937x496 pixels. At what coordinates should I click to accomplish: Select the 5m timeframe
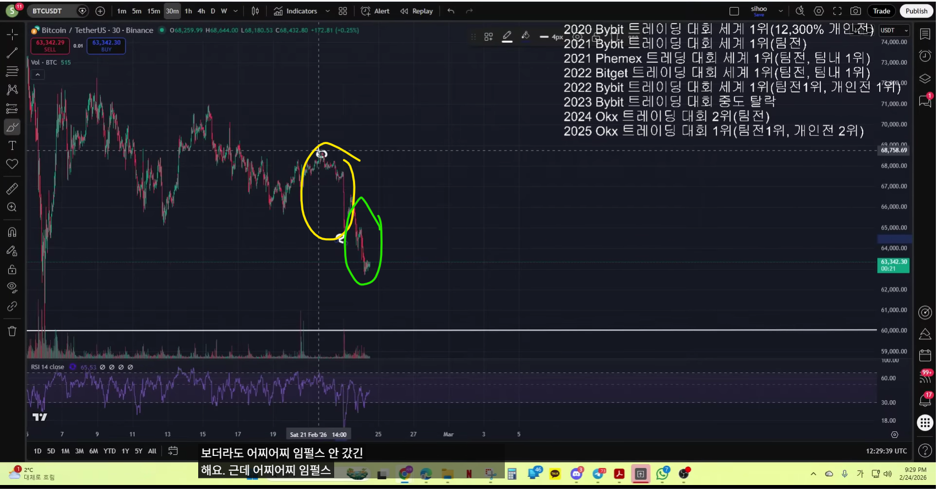[x=137, y=11]
